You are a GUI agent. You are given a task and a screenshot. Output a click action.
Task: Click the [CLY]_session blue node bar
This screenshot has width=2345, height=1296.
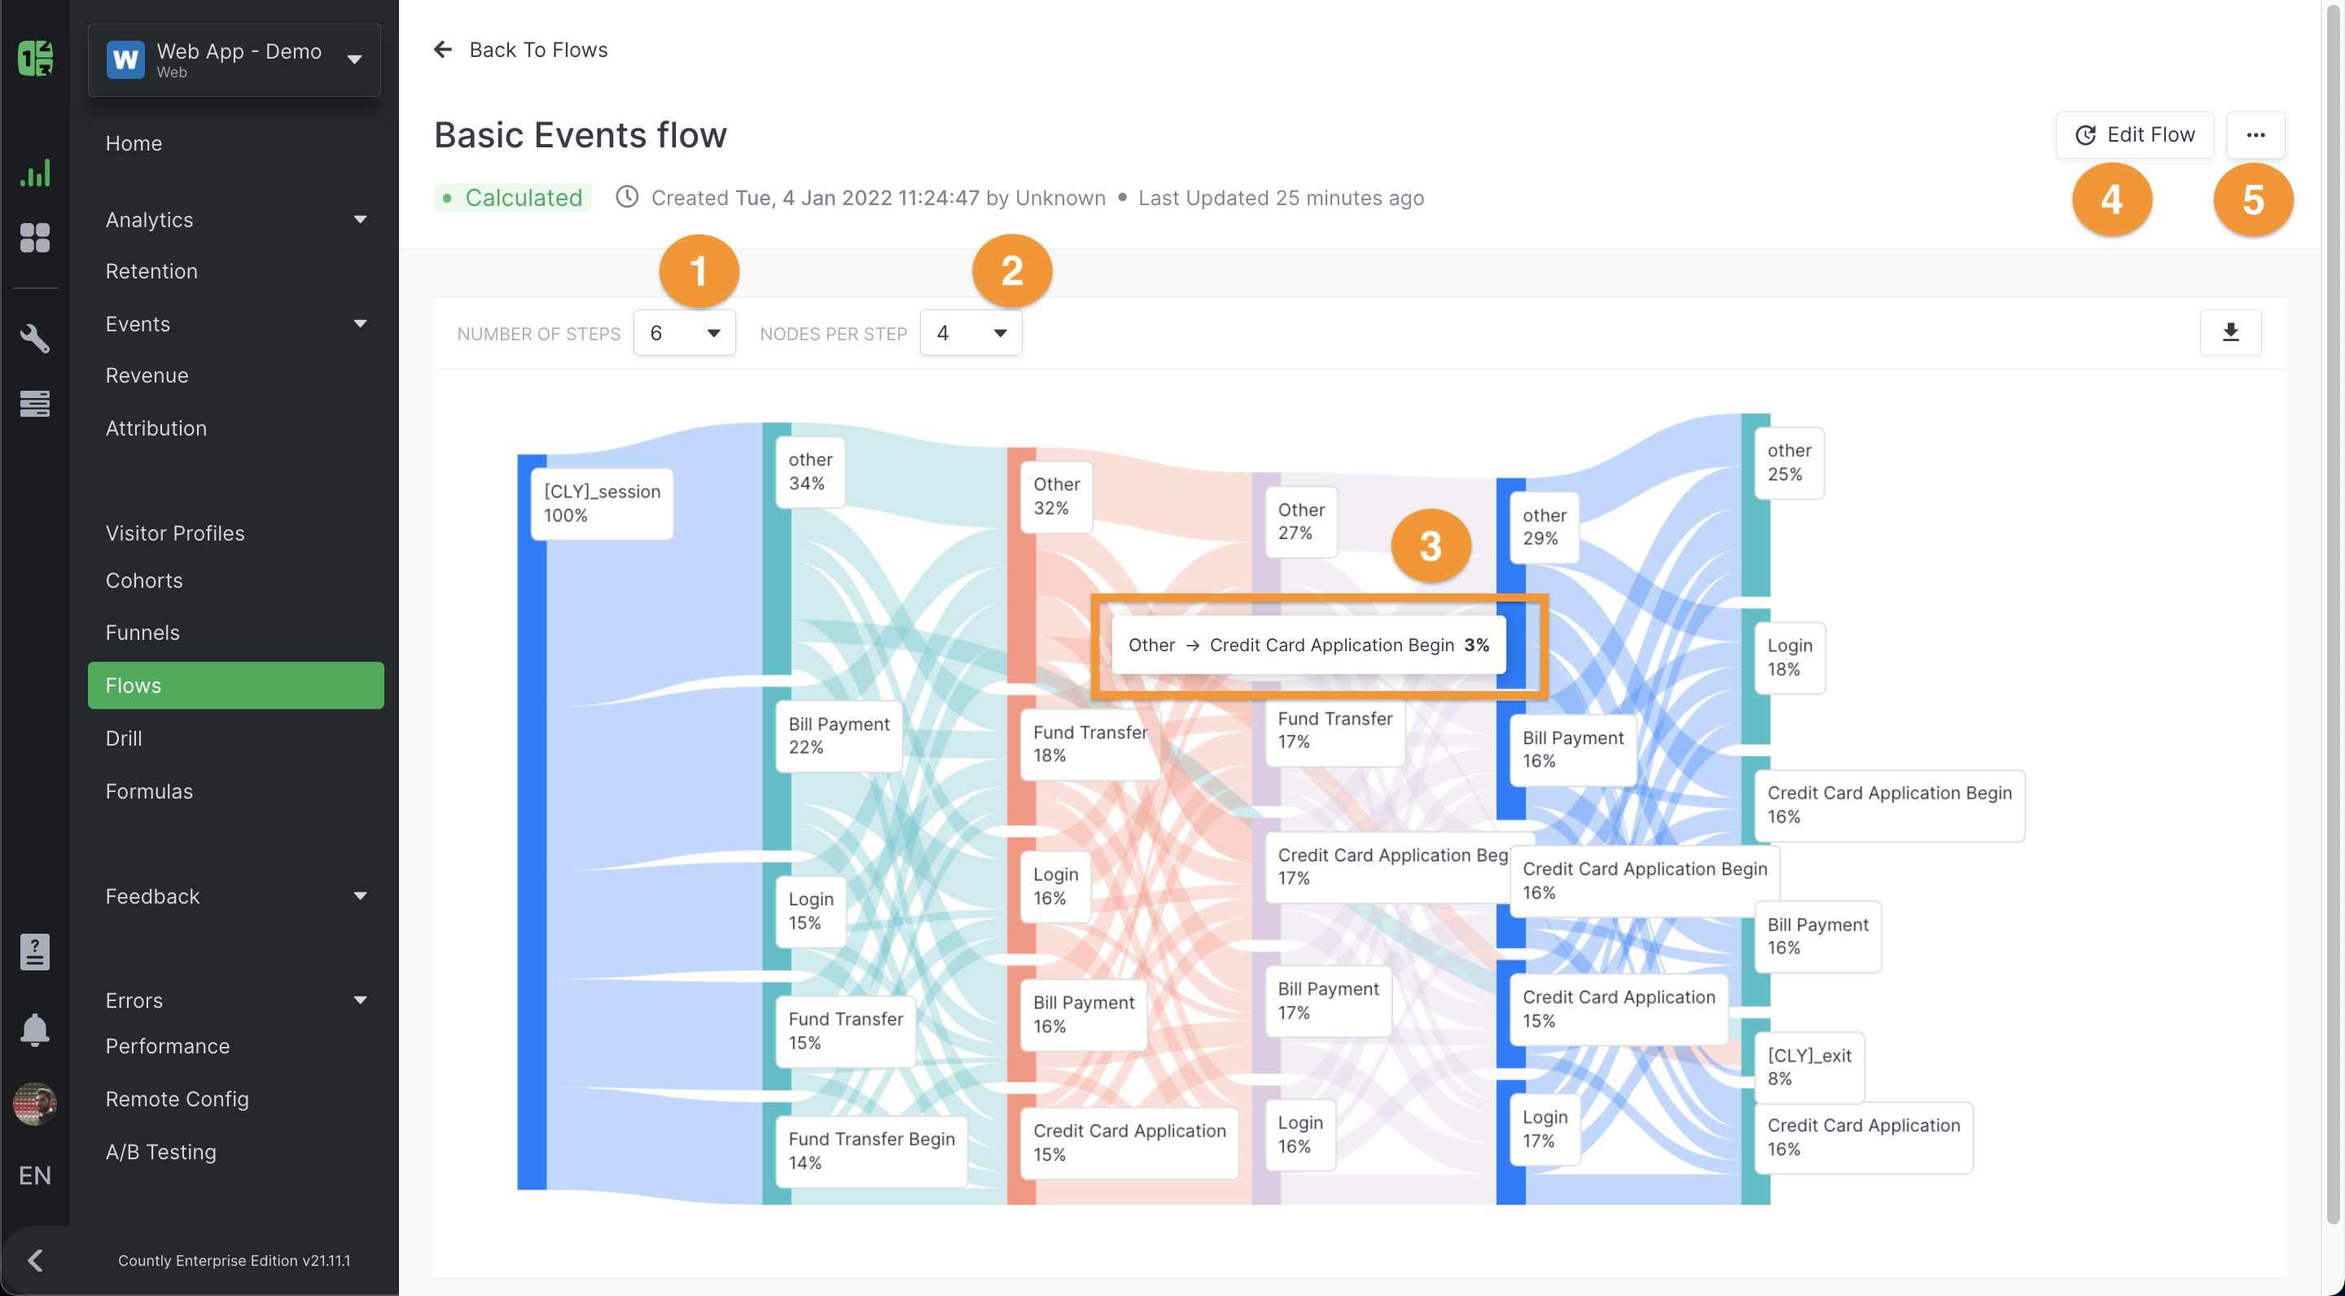532,822
